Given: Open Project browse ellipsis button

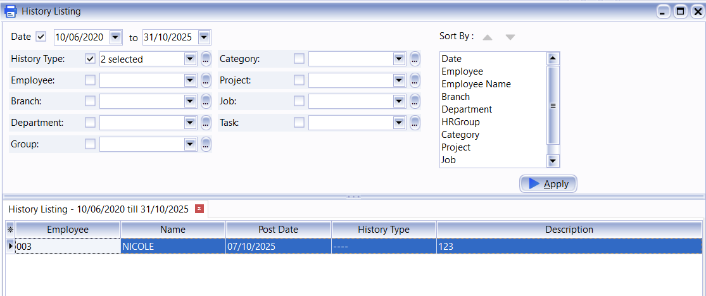Looking at the screenshot, I should click(415, 81).
